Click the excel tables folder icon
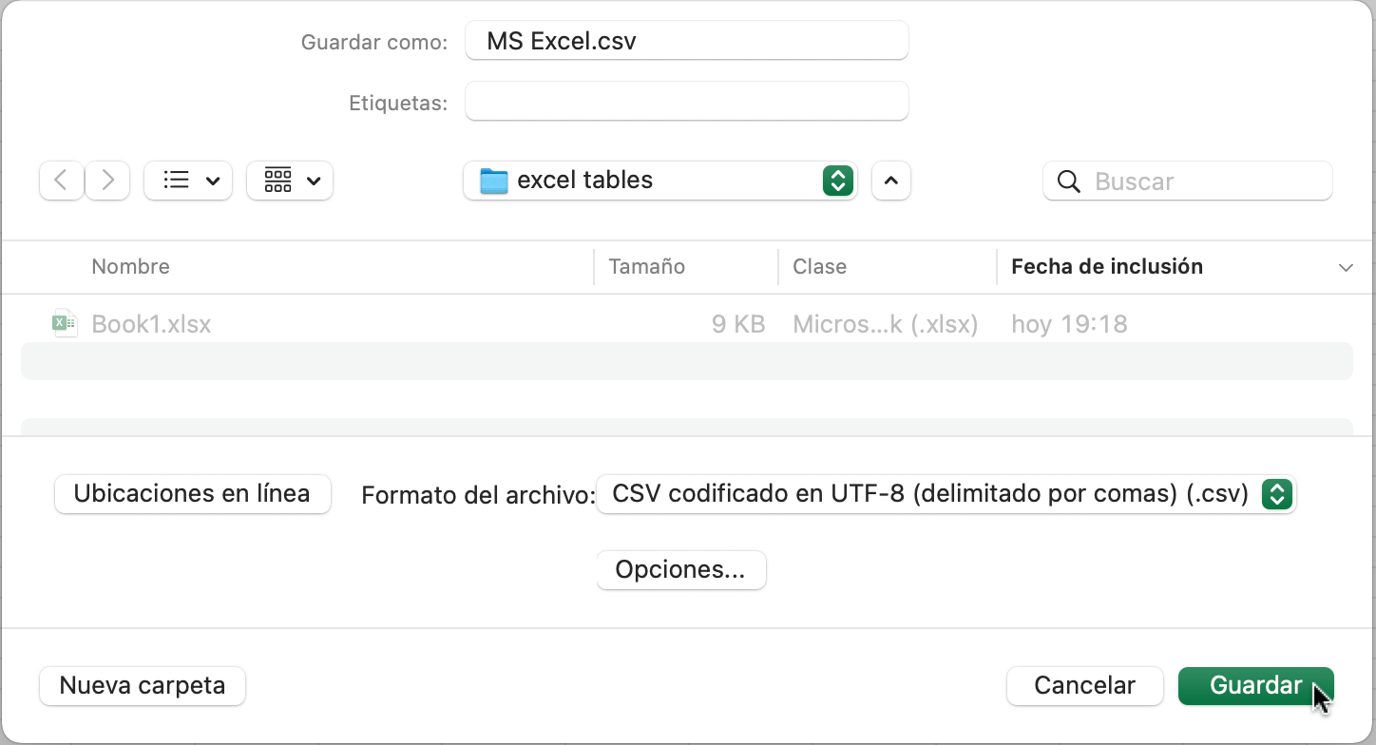1376x745 pixels. 493,180
